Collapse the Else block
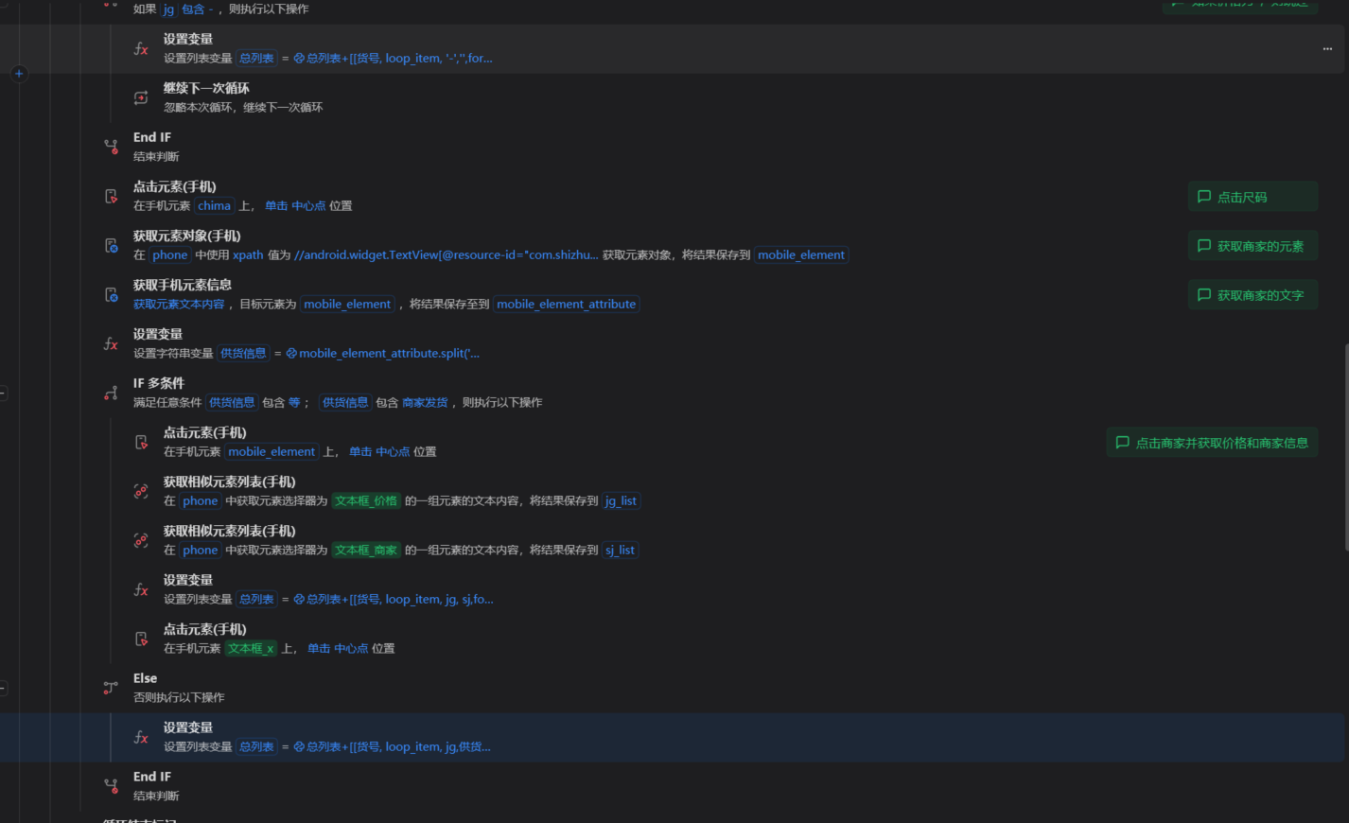Image resolution: width=1349 pixels, height=823 pixels. 4,688
